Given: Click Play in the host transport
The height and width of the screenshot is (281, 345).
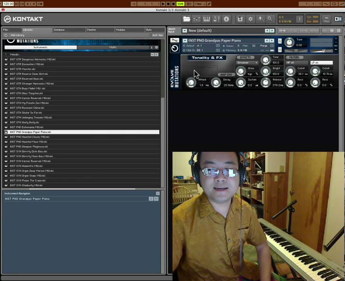Looking at the screenshot, I should 163,4.
